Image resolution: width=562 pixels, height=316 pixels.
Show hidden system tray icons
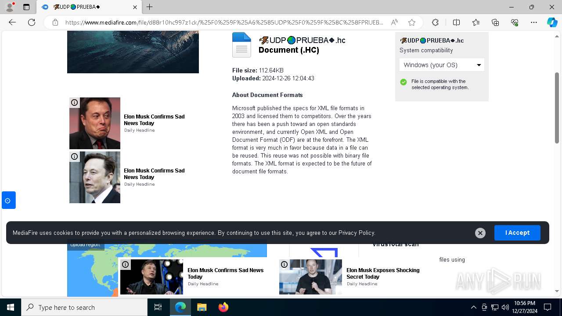point(473,307)
